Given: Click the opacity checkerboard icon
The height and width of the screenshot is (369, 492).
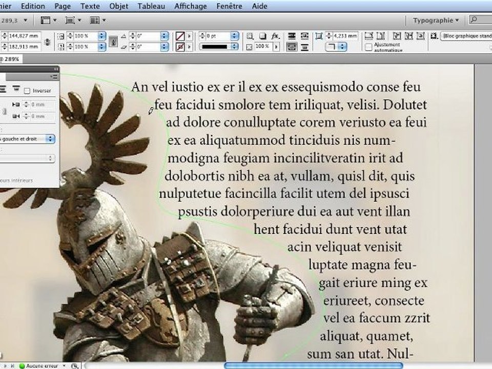Looking at the screenshot, I should 250,47.
